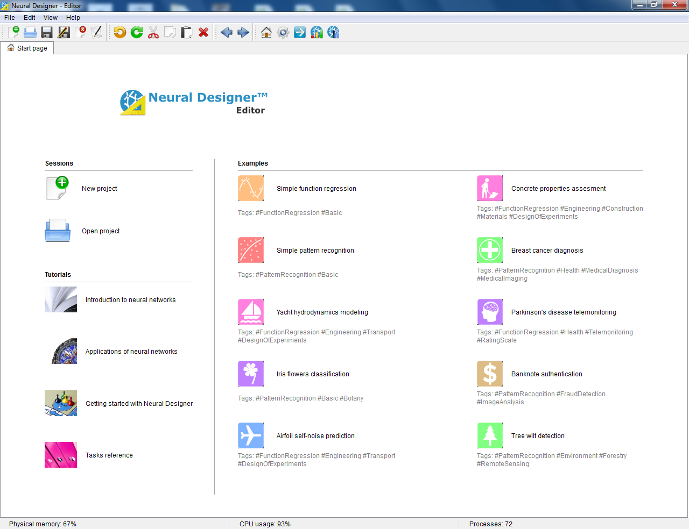689x529 pixels.
Task: Click the Close project toolbar icon
Action: (80, 32)
